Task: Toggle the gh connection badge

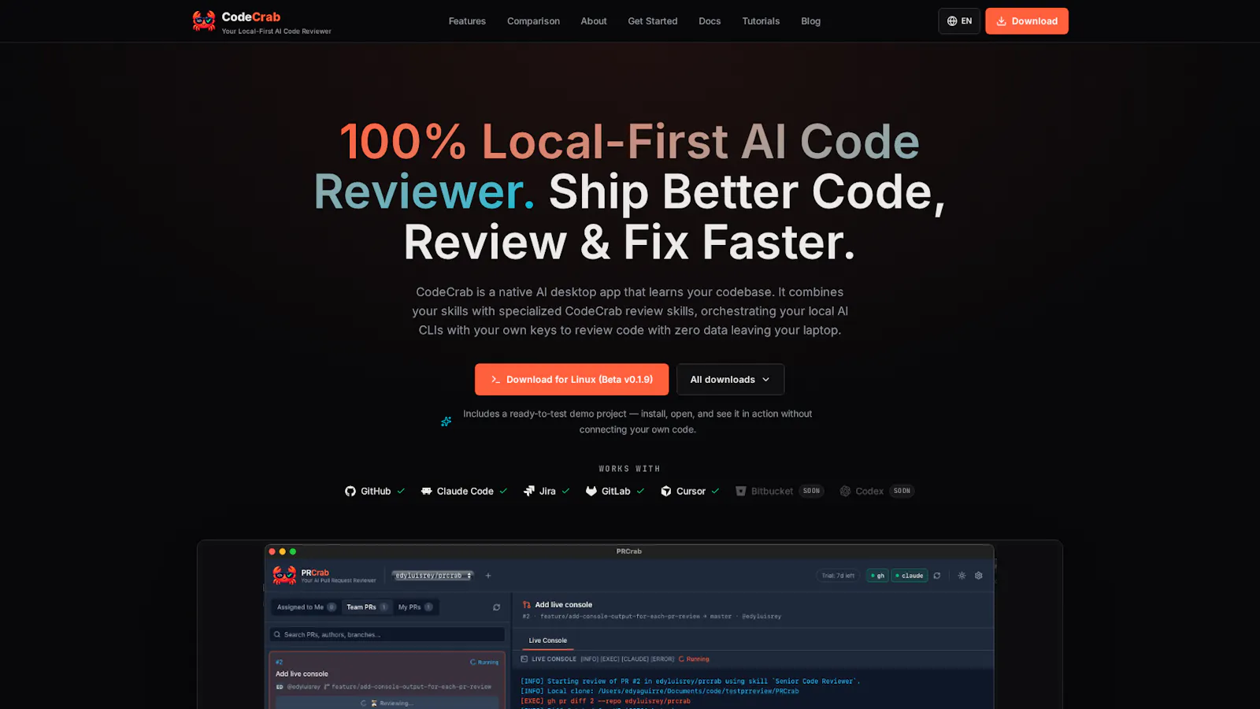Action: (x=877, y=575)
